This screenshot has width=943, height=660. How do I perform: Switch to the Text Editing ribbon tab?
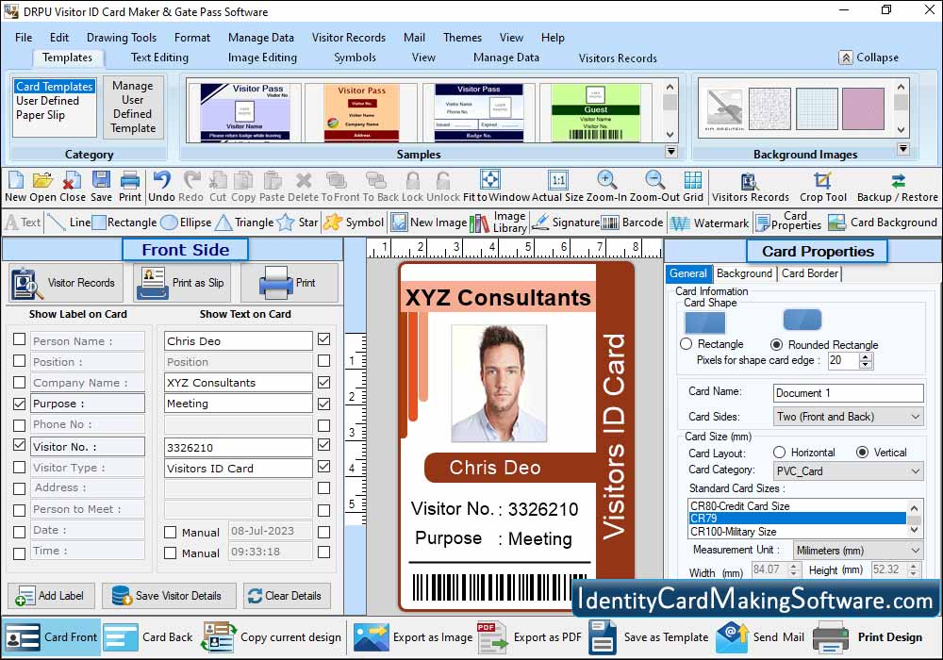(159, 58)
